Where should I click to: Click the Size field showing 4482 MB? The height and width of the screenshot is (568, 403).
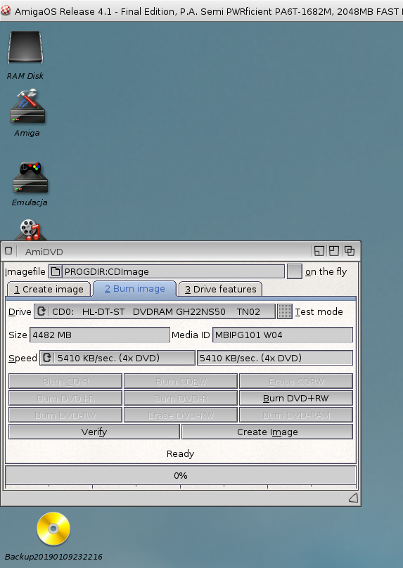100,335
